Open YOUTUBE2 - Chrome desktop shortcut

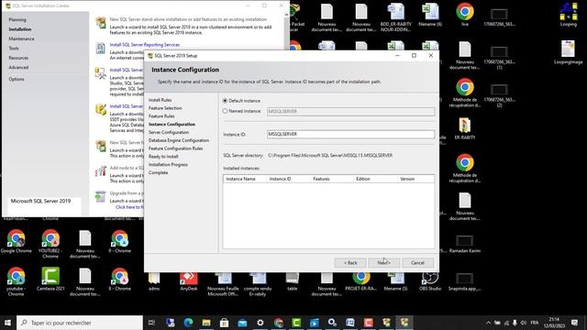tap(50, 245)
